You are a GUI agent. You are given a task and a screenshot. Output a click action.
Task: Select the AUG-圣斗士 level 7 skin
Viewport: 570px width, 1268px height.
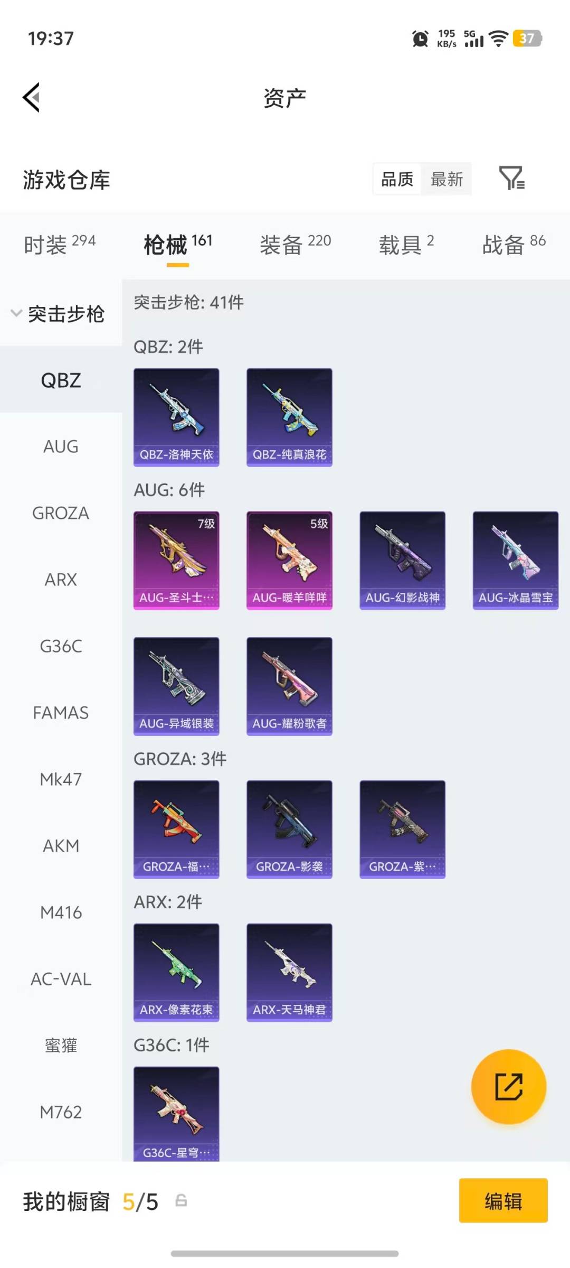[176, 561]
